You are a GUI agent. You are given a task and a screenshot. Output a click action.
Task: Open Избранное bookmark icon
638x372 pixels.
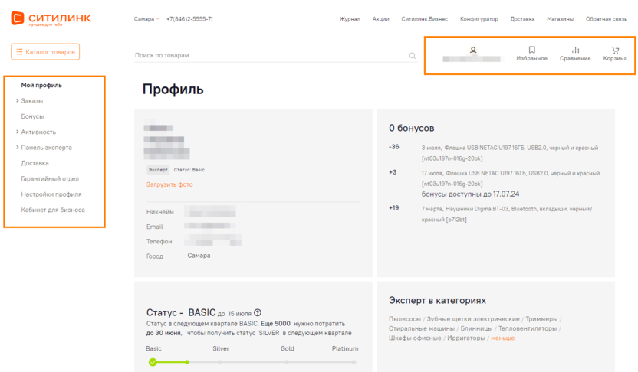[x=531, y=51]
